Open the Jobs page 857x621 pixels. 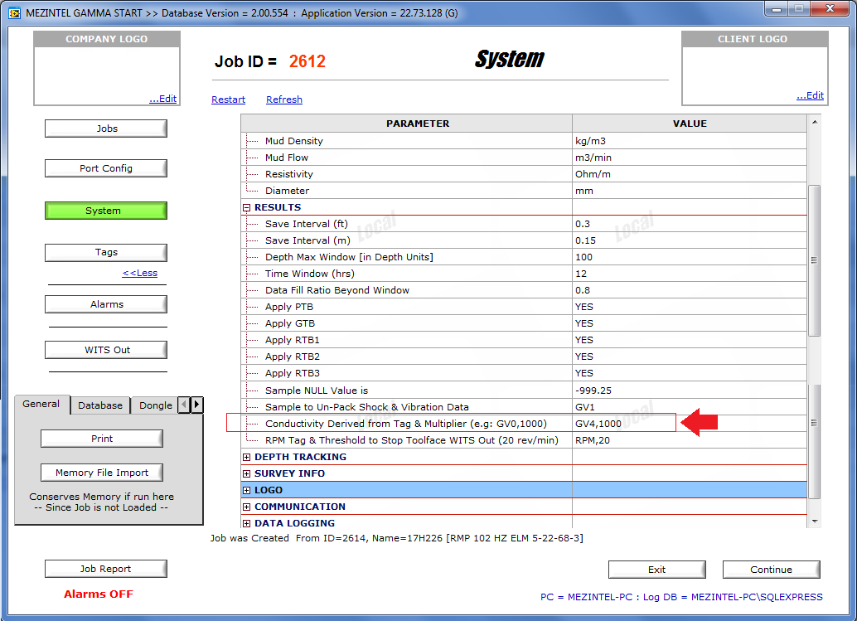pyautogui.click(x=106, y=129)
